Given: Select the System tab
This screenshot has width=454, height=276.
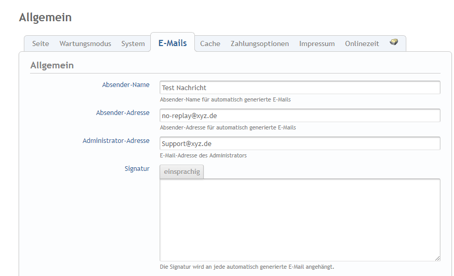Looking at the screenshot, I should (133, 43).
